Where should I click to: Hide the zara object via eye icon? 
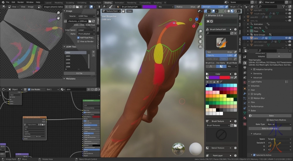coord(286,38)
